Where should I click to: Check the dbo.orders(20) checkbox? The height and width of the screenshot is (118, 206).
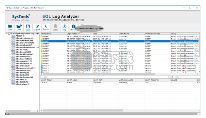12,66
